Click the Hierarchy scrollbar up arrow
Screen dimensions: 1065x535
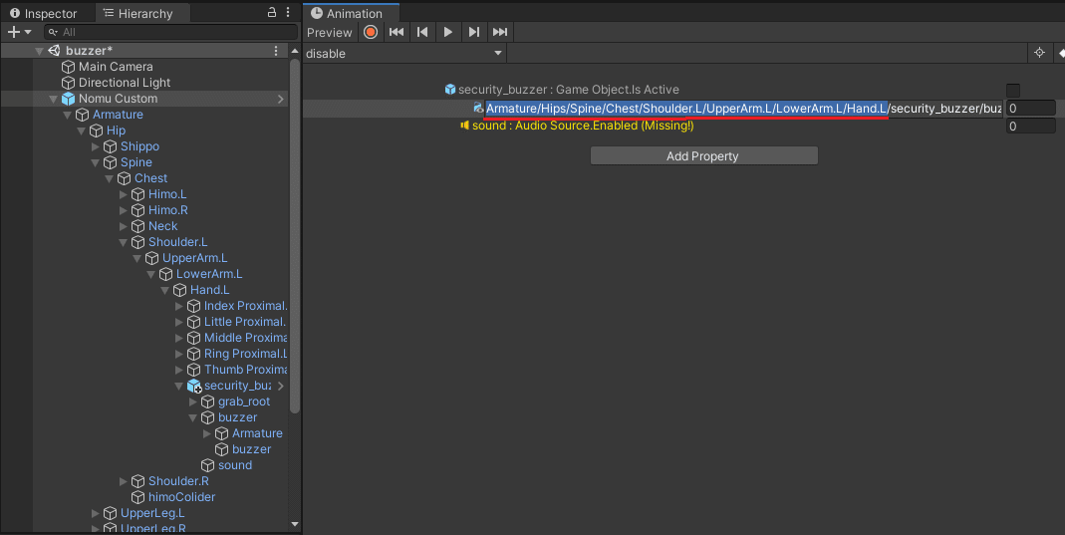click(x=294, y=51)
